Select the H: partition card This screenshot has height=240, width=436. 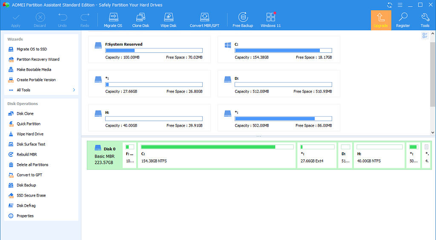coord(149,118)
